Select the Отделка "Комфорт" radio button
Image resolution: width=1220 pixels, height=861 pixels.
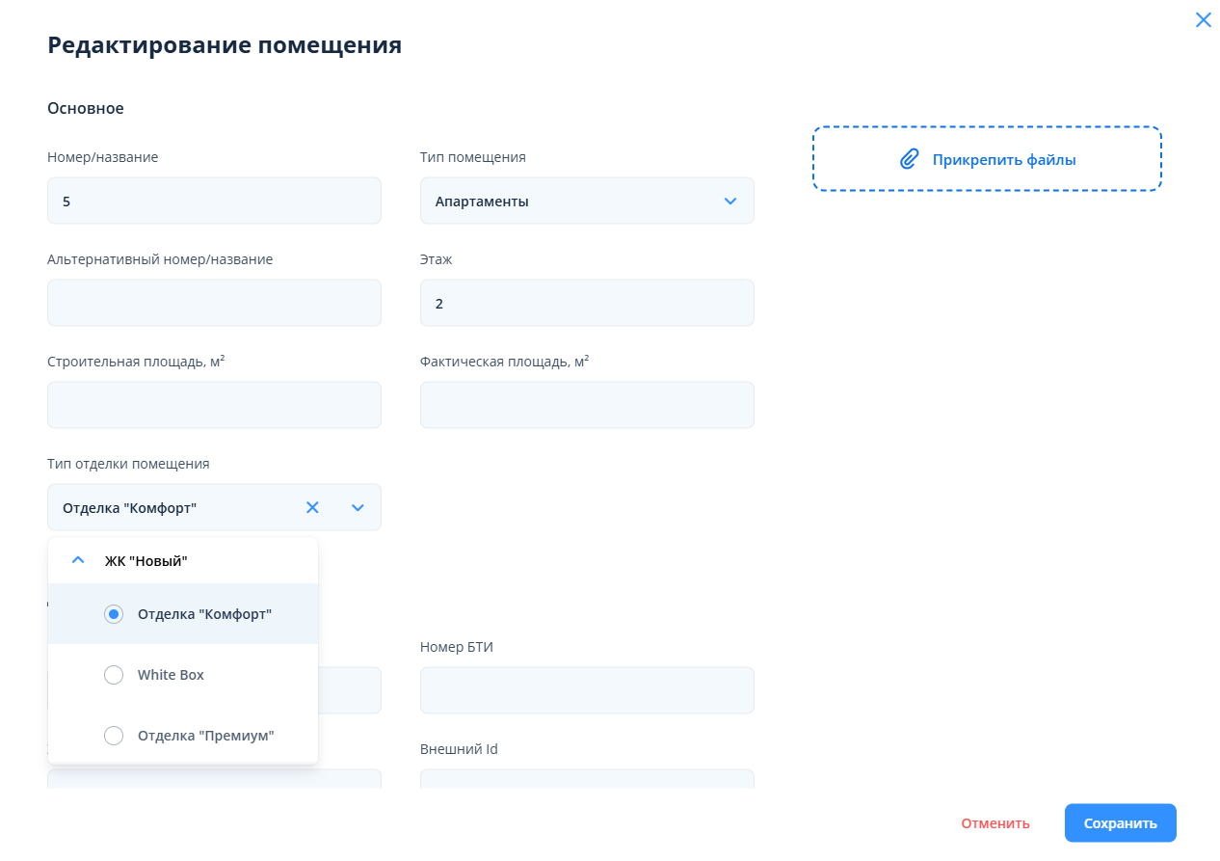click(x=114, y=614)
